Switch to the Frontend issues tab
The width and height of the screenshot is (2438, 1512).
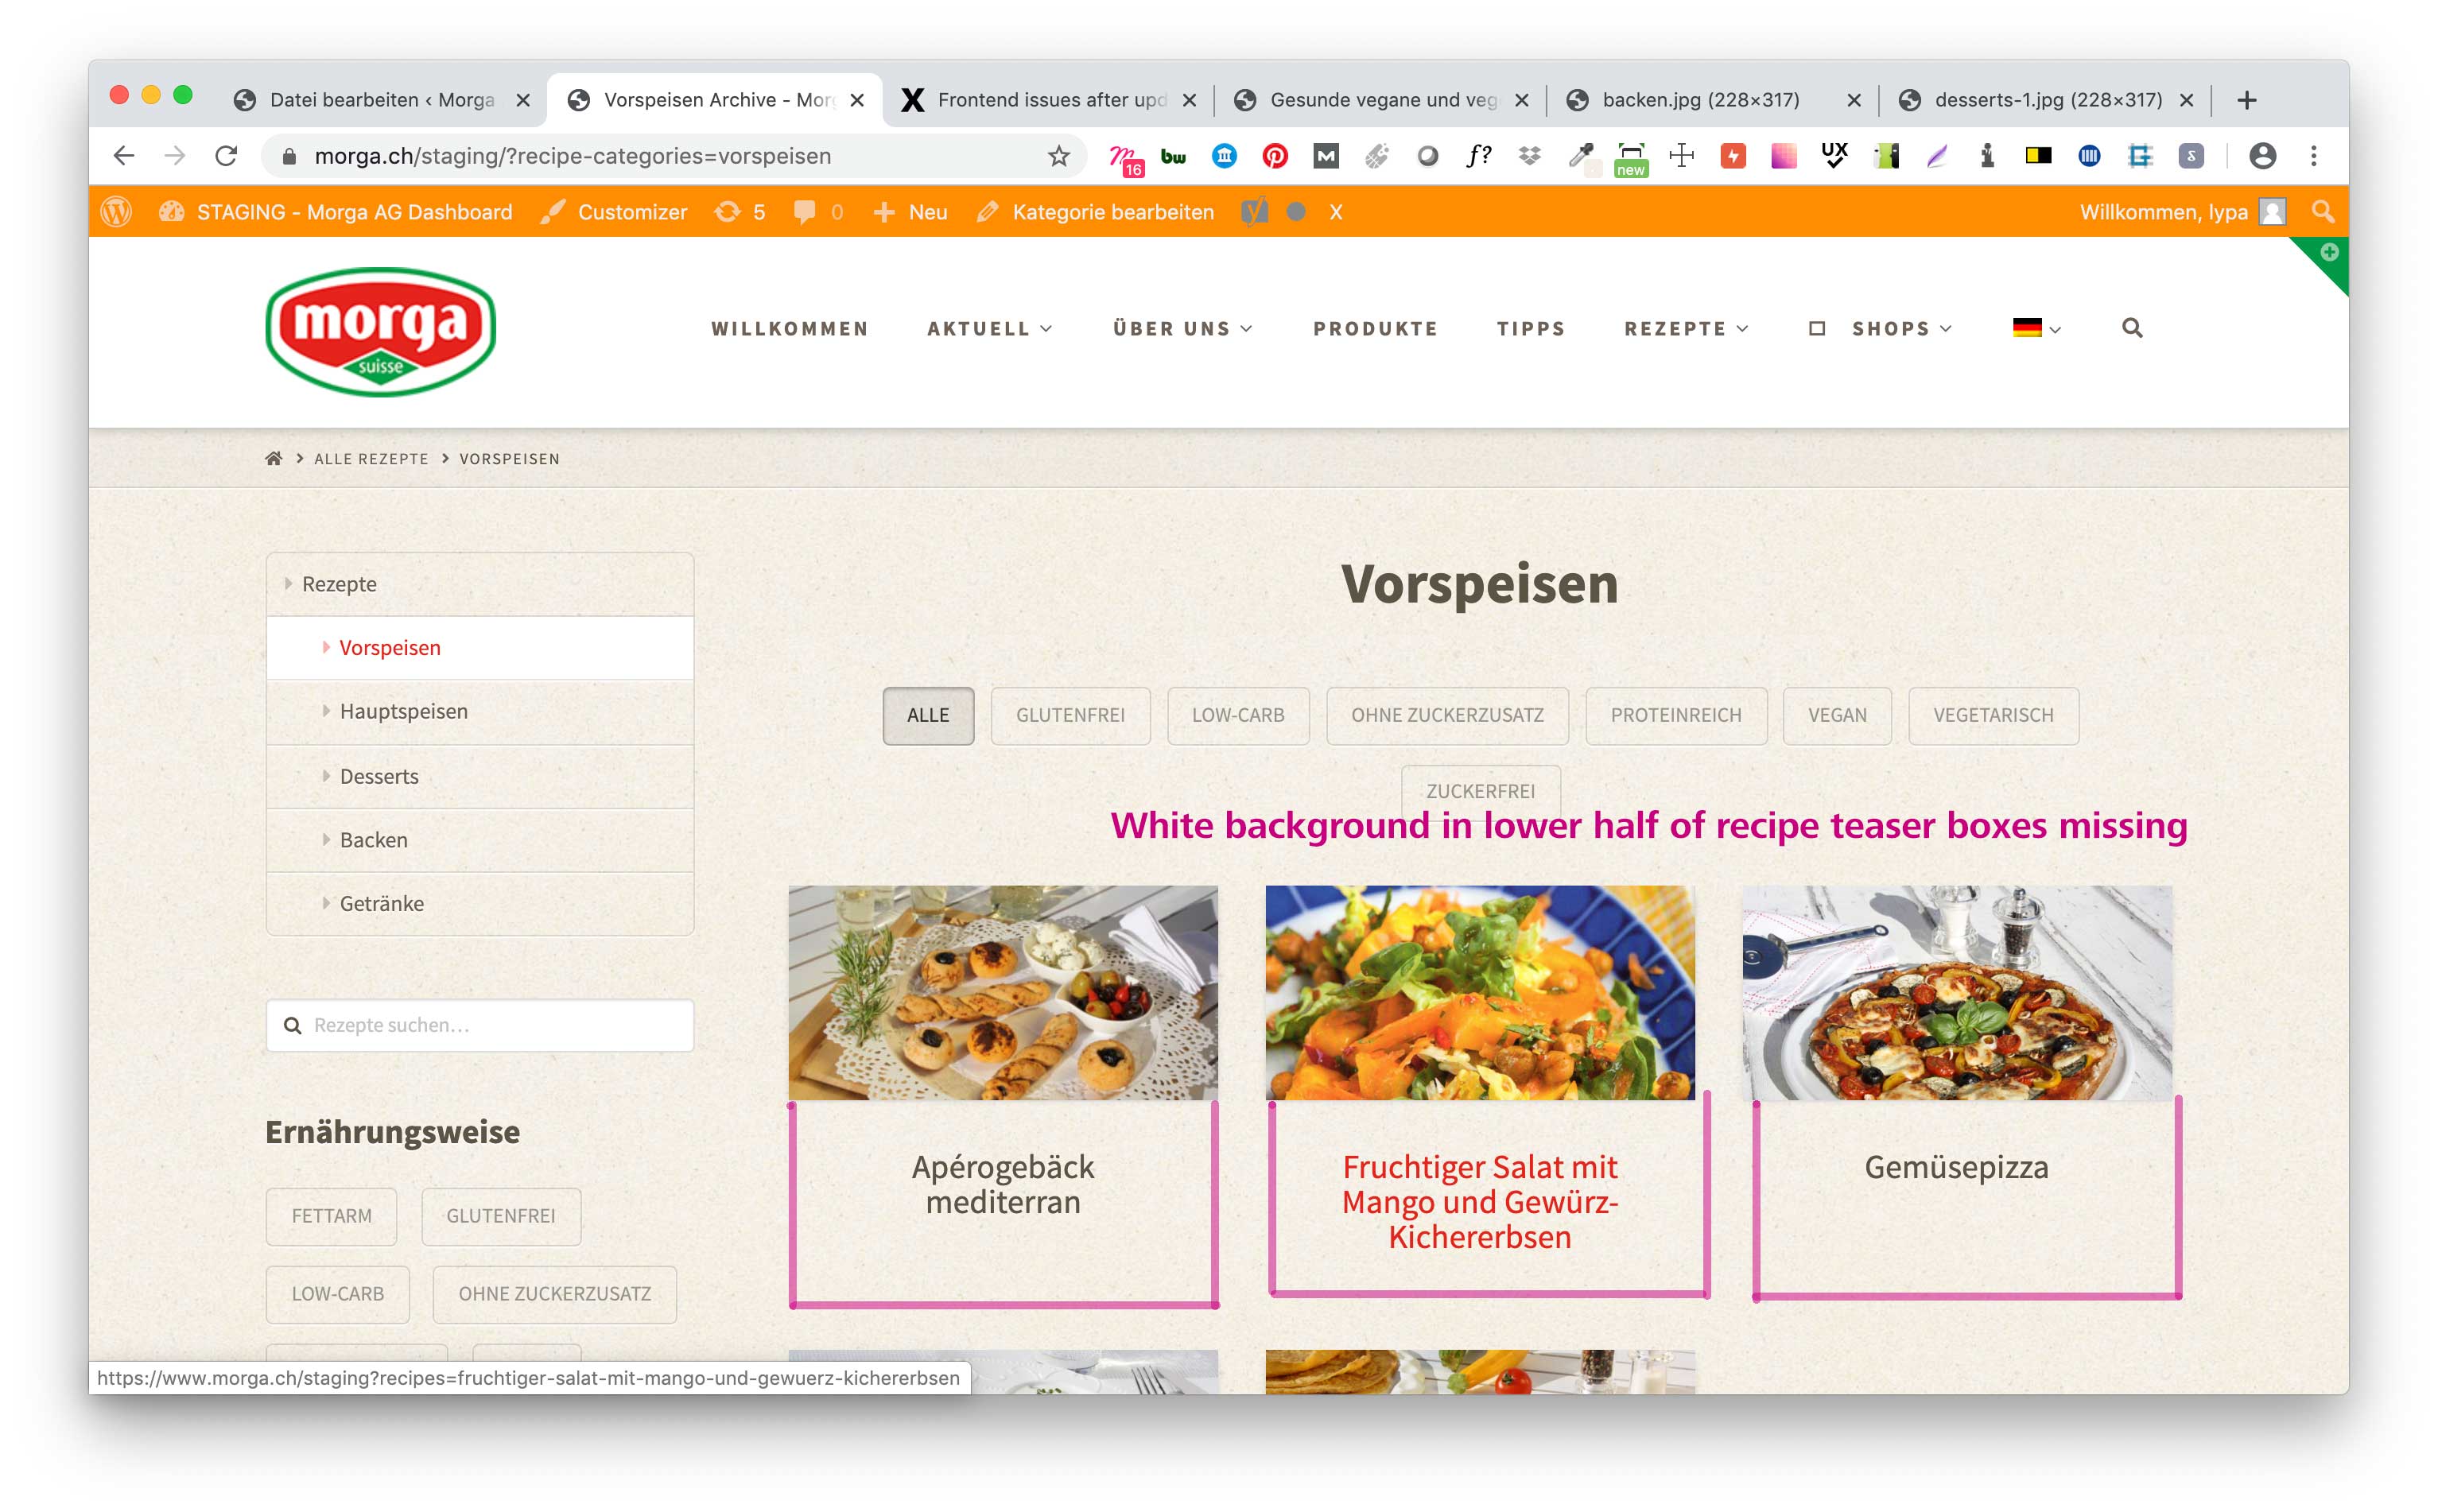pyautogui.click(x=1049, y=100)
